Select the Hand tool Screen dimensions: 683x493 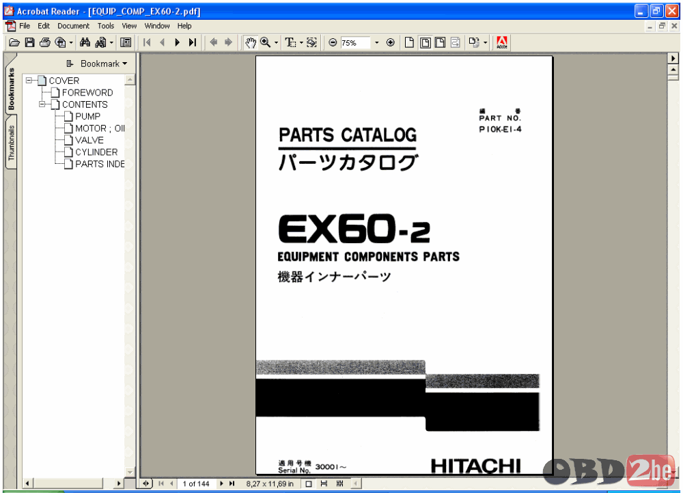coord(251,42)
